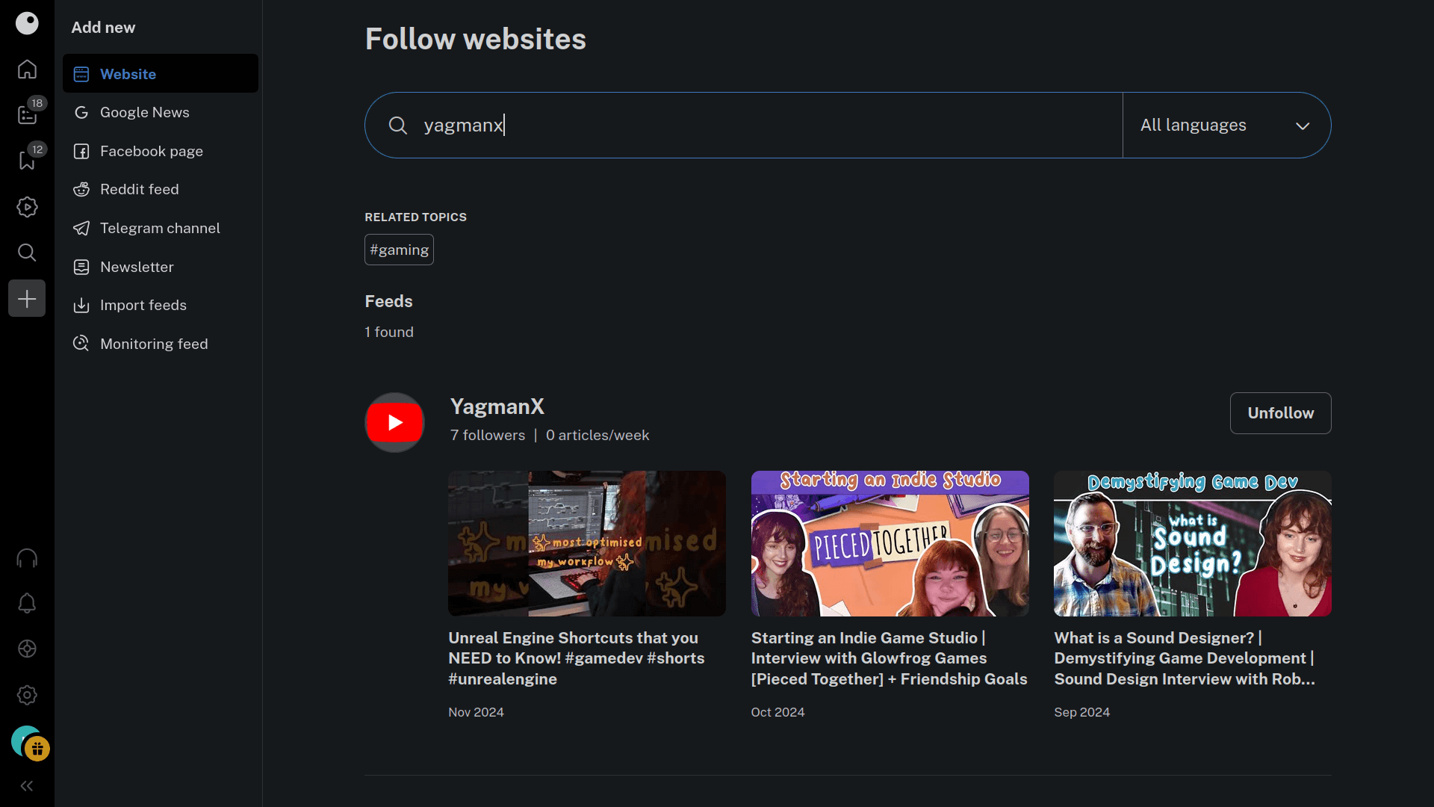Click the 'Nov 2024' date
This screenshot has height=807, width=1434.
click(x=476, y=712)
